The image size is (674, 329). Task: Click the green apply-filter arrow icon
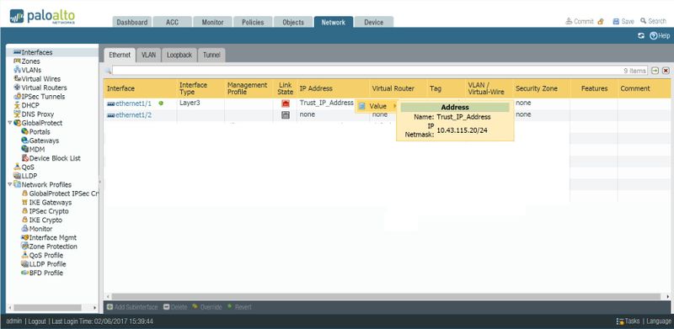pyautogui.click(x=655, y=71)
